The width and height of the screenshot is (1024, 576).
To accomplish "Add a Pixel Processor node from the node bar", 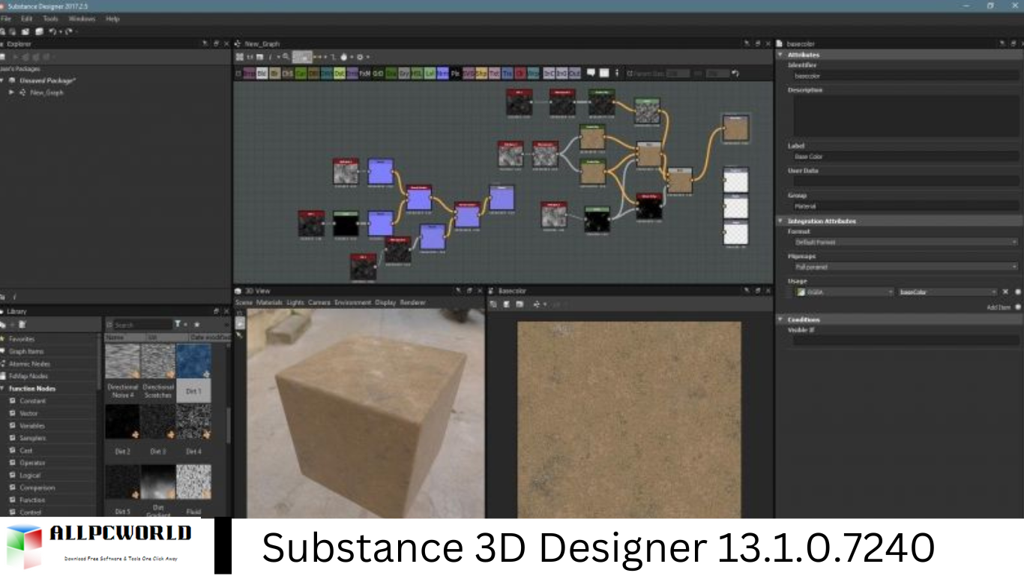I will (x=455, y=73).
